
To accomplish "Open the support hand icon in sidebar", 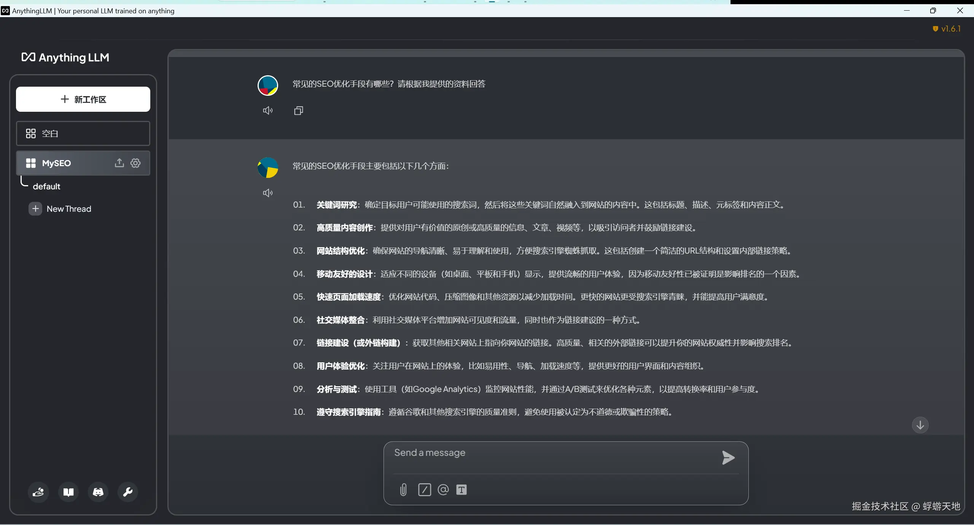I will pos(38,492).
